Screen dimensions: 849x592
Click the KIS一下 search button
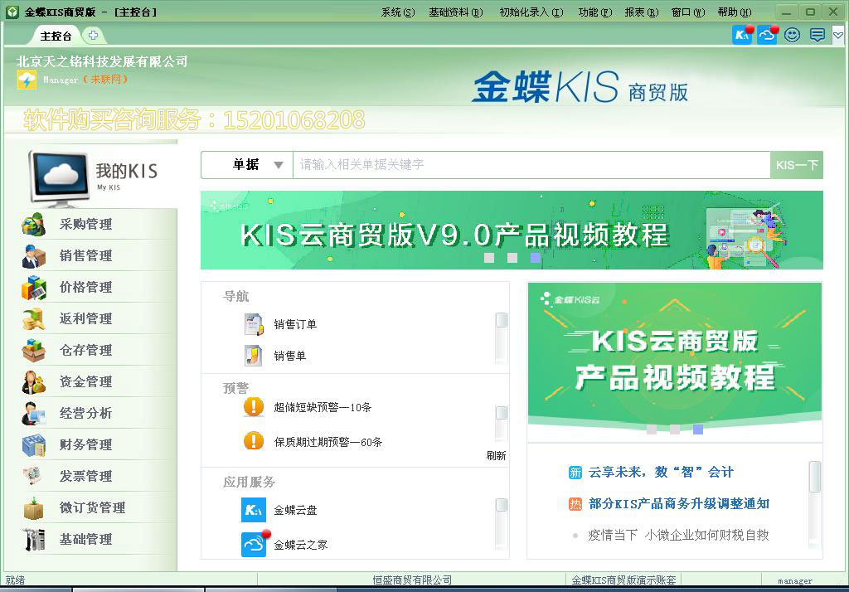click(796, 164)
